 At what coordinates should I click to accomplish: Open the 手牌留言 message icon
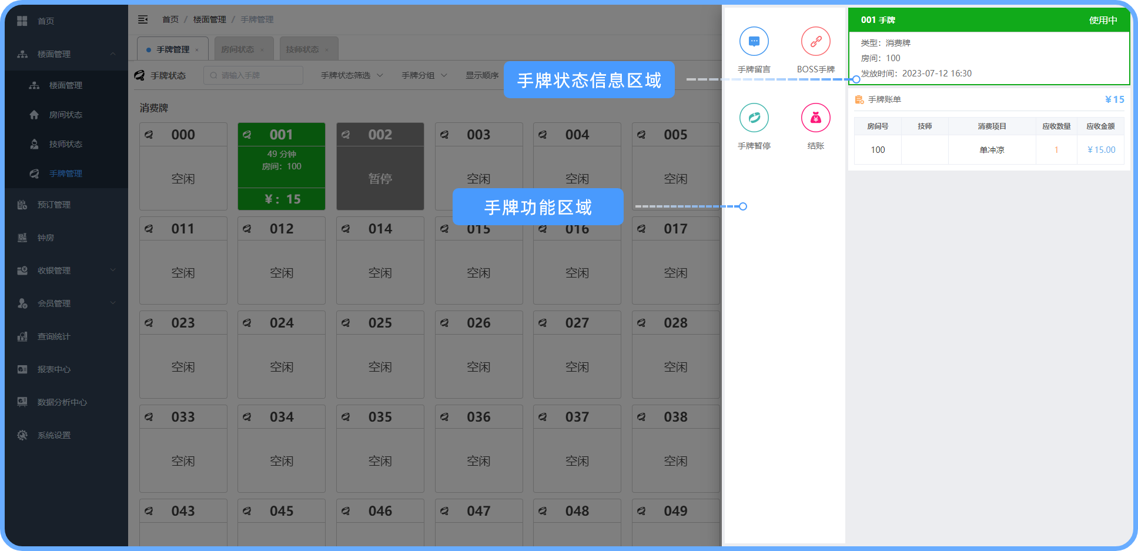pyautogui.click(x=754, y=42)
